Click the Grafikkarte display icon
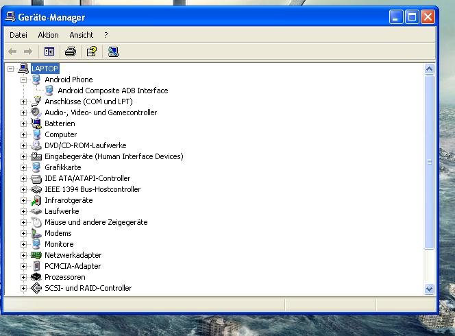Screen dimensions: 455x336 click(36, 167)
